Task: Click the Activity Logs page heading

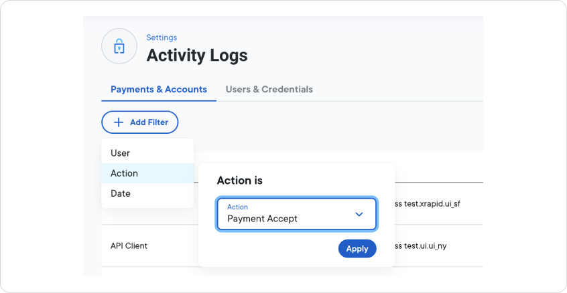Action: pyautogui.click(x=197, y=56)
